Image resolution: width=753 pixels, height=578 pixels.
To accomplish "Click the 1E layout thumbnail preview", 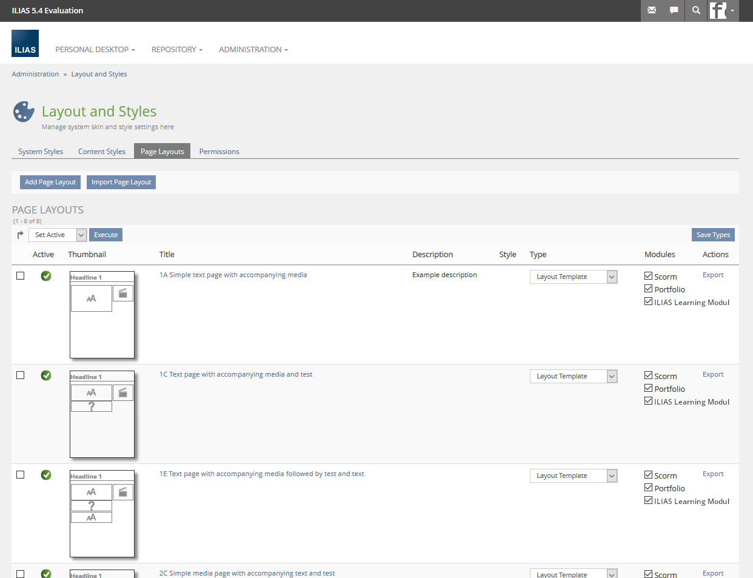I will (x=102, y=513).
